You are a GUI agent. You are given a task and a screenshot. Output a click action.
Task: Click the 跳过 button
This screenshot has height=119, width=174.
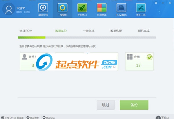[x=106, y=105]
